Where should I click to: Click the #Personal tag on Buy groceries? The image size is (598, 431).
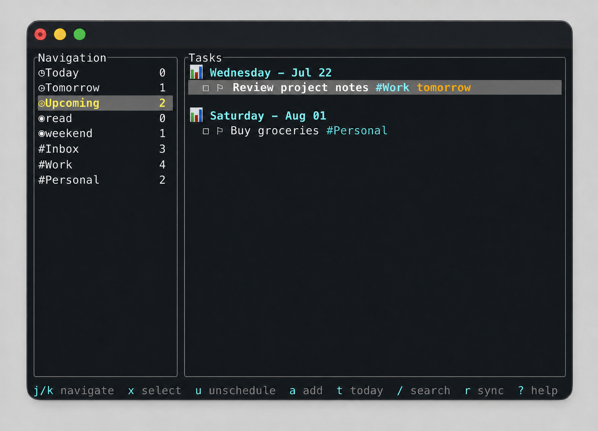click(357, 131)
